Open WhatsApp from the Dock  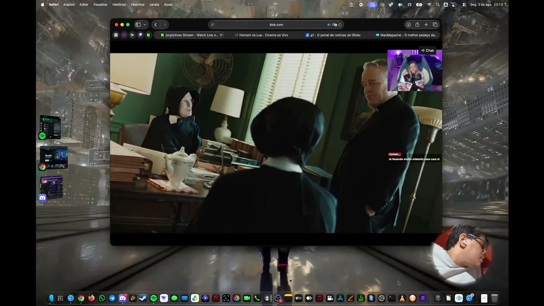point(102,298)
